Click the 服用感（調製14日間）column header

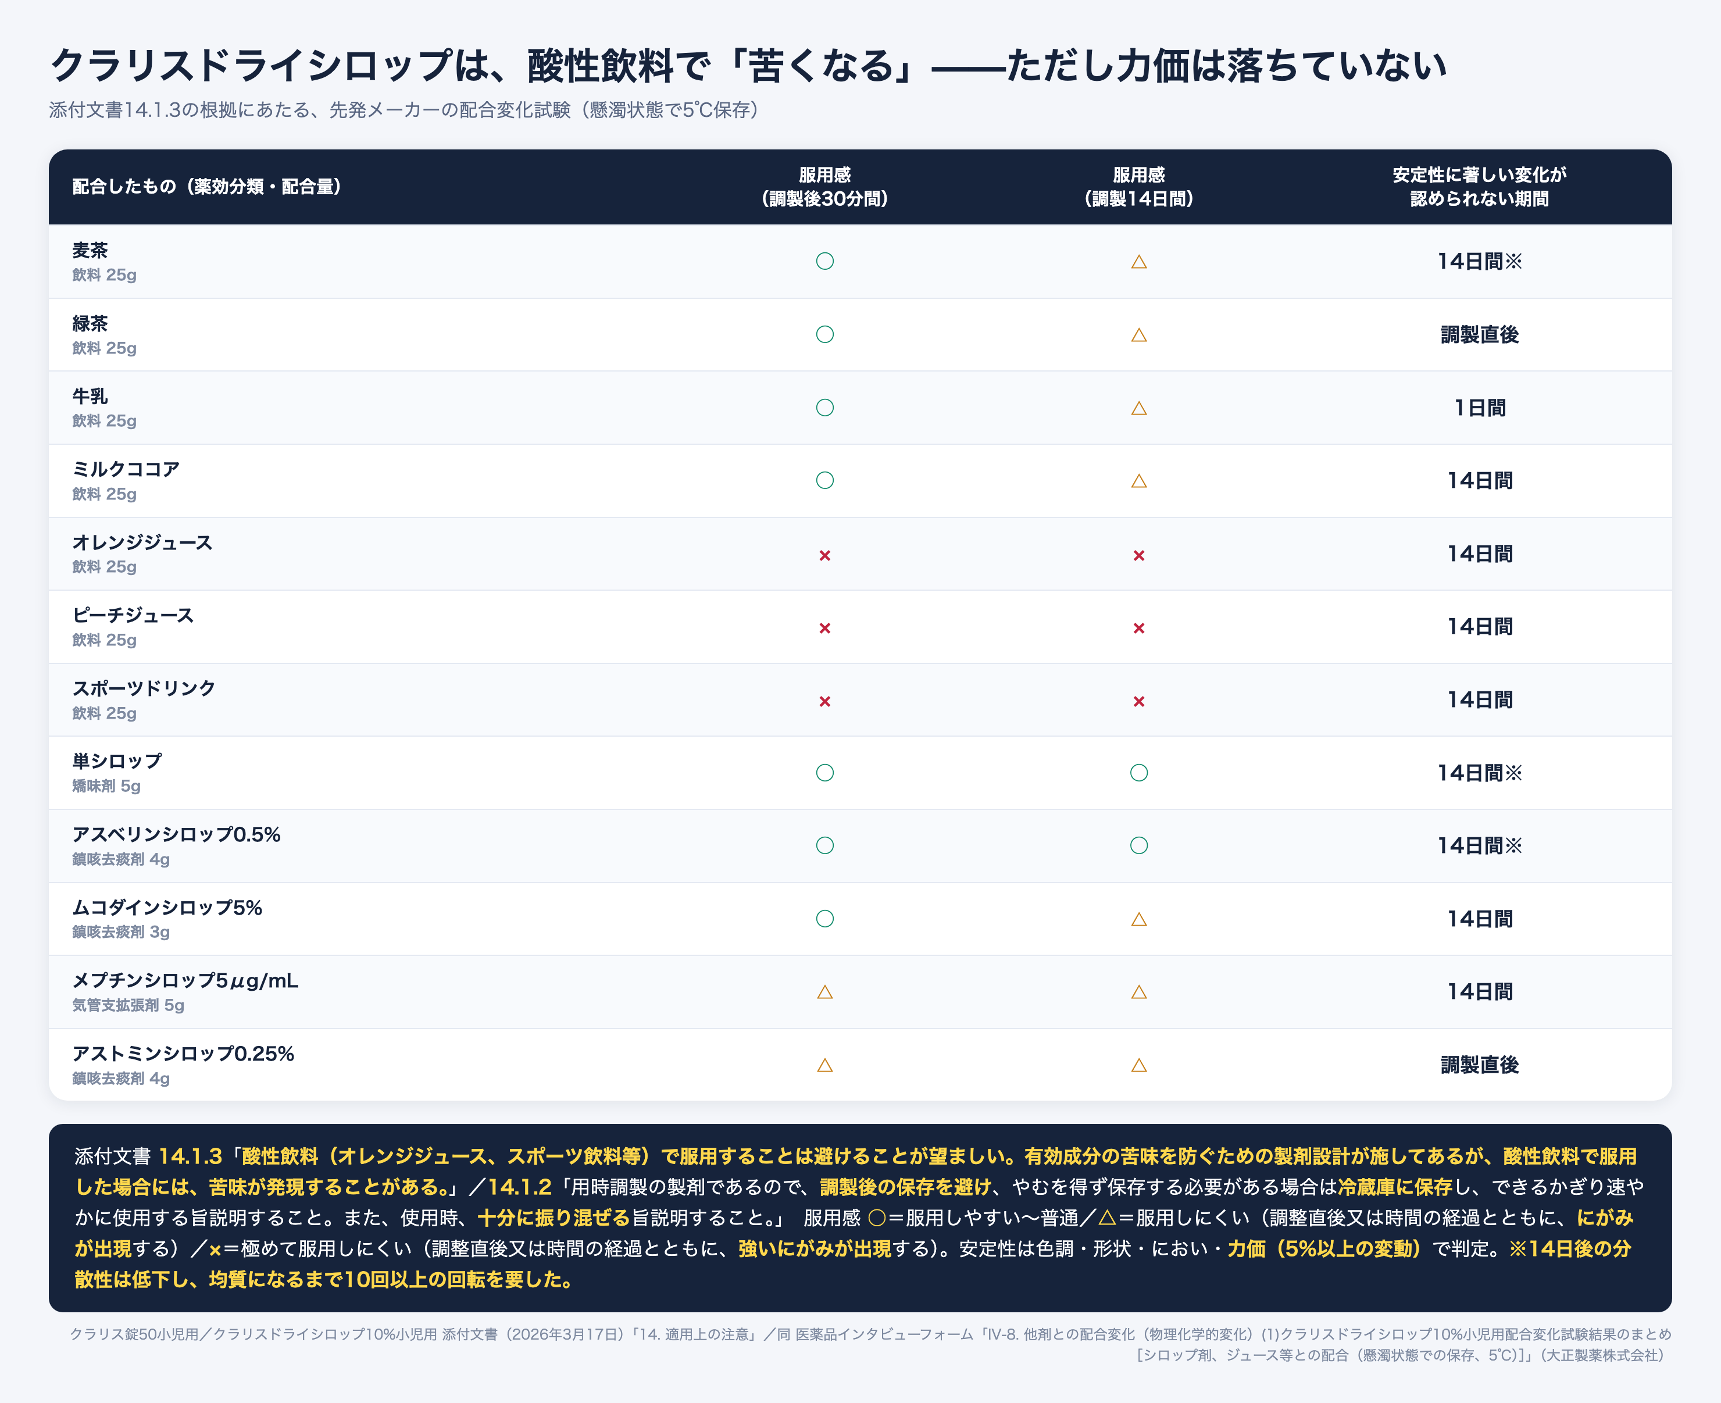coord(1138,187)
